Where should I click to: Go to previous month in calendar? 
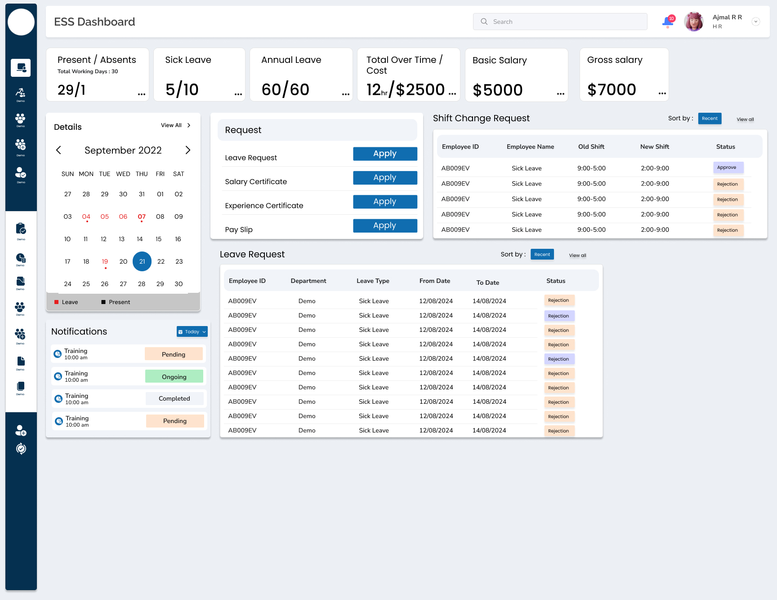coord(58,150)
